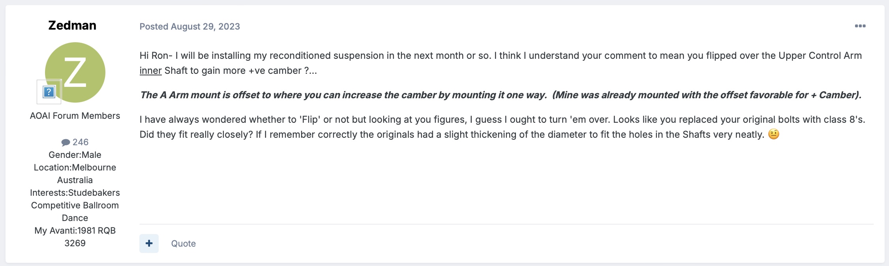
Task: Click the Hi Ron opening paragraph
Action: coord(501,63)
